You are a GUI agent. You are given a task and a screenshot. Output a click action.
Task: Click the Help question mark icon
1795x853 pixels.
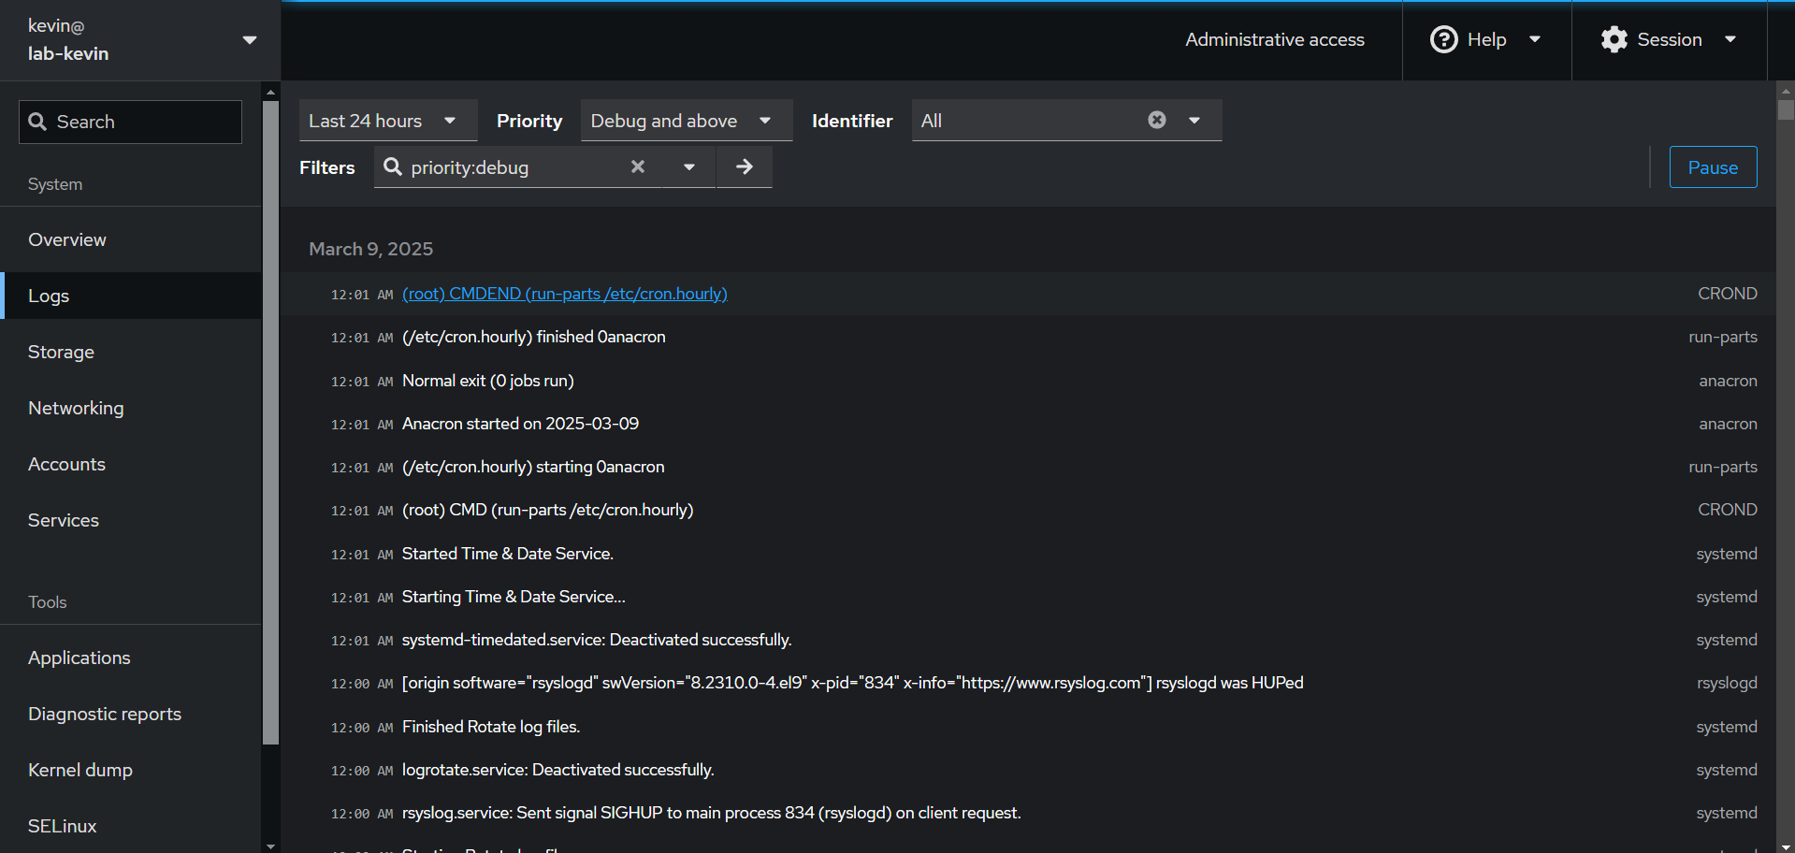point(1443,39)
